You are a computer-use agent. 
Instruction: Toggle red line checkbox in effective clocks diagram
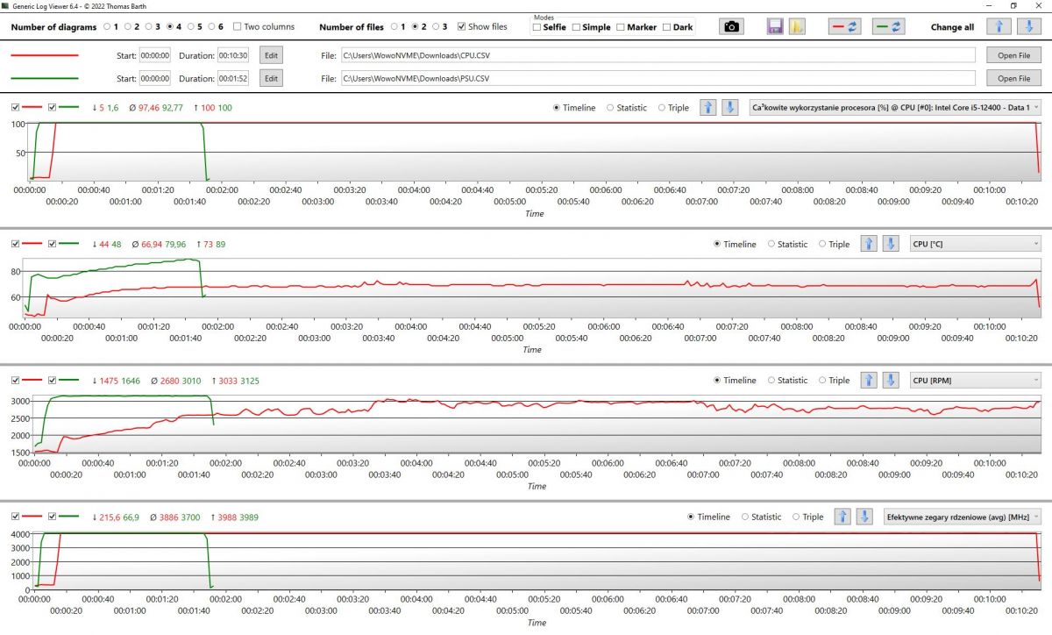(15, 517)
